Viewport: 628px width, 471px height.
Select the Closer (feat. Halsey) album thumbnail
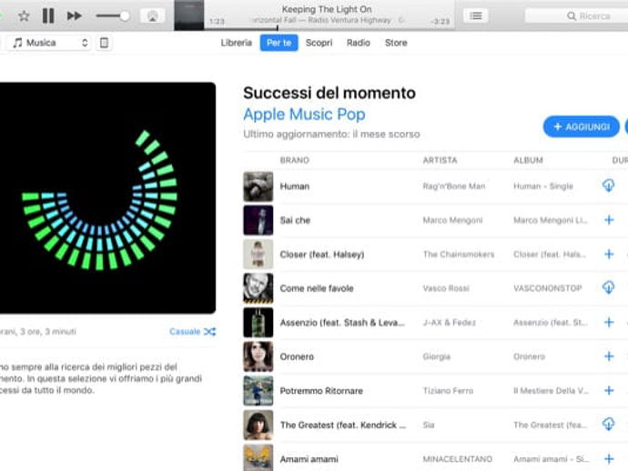258,254
